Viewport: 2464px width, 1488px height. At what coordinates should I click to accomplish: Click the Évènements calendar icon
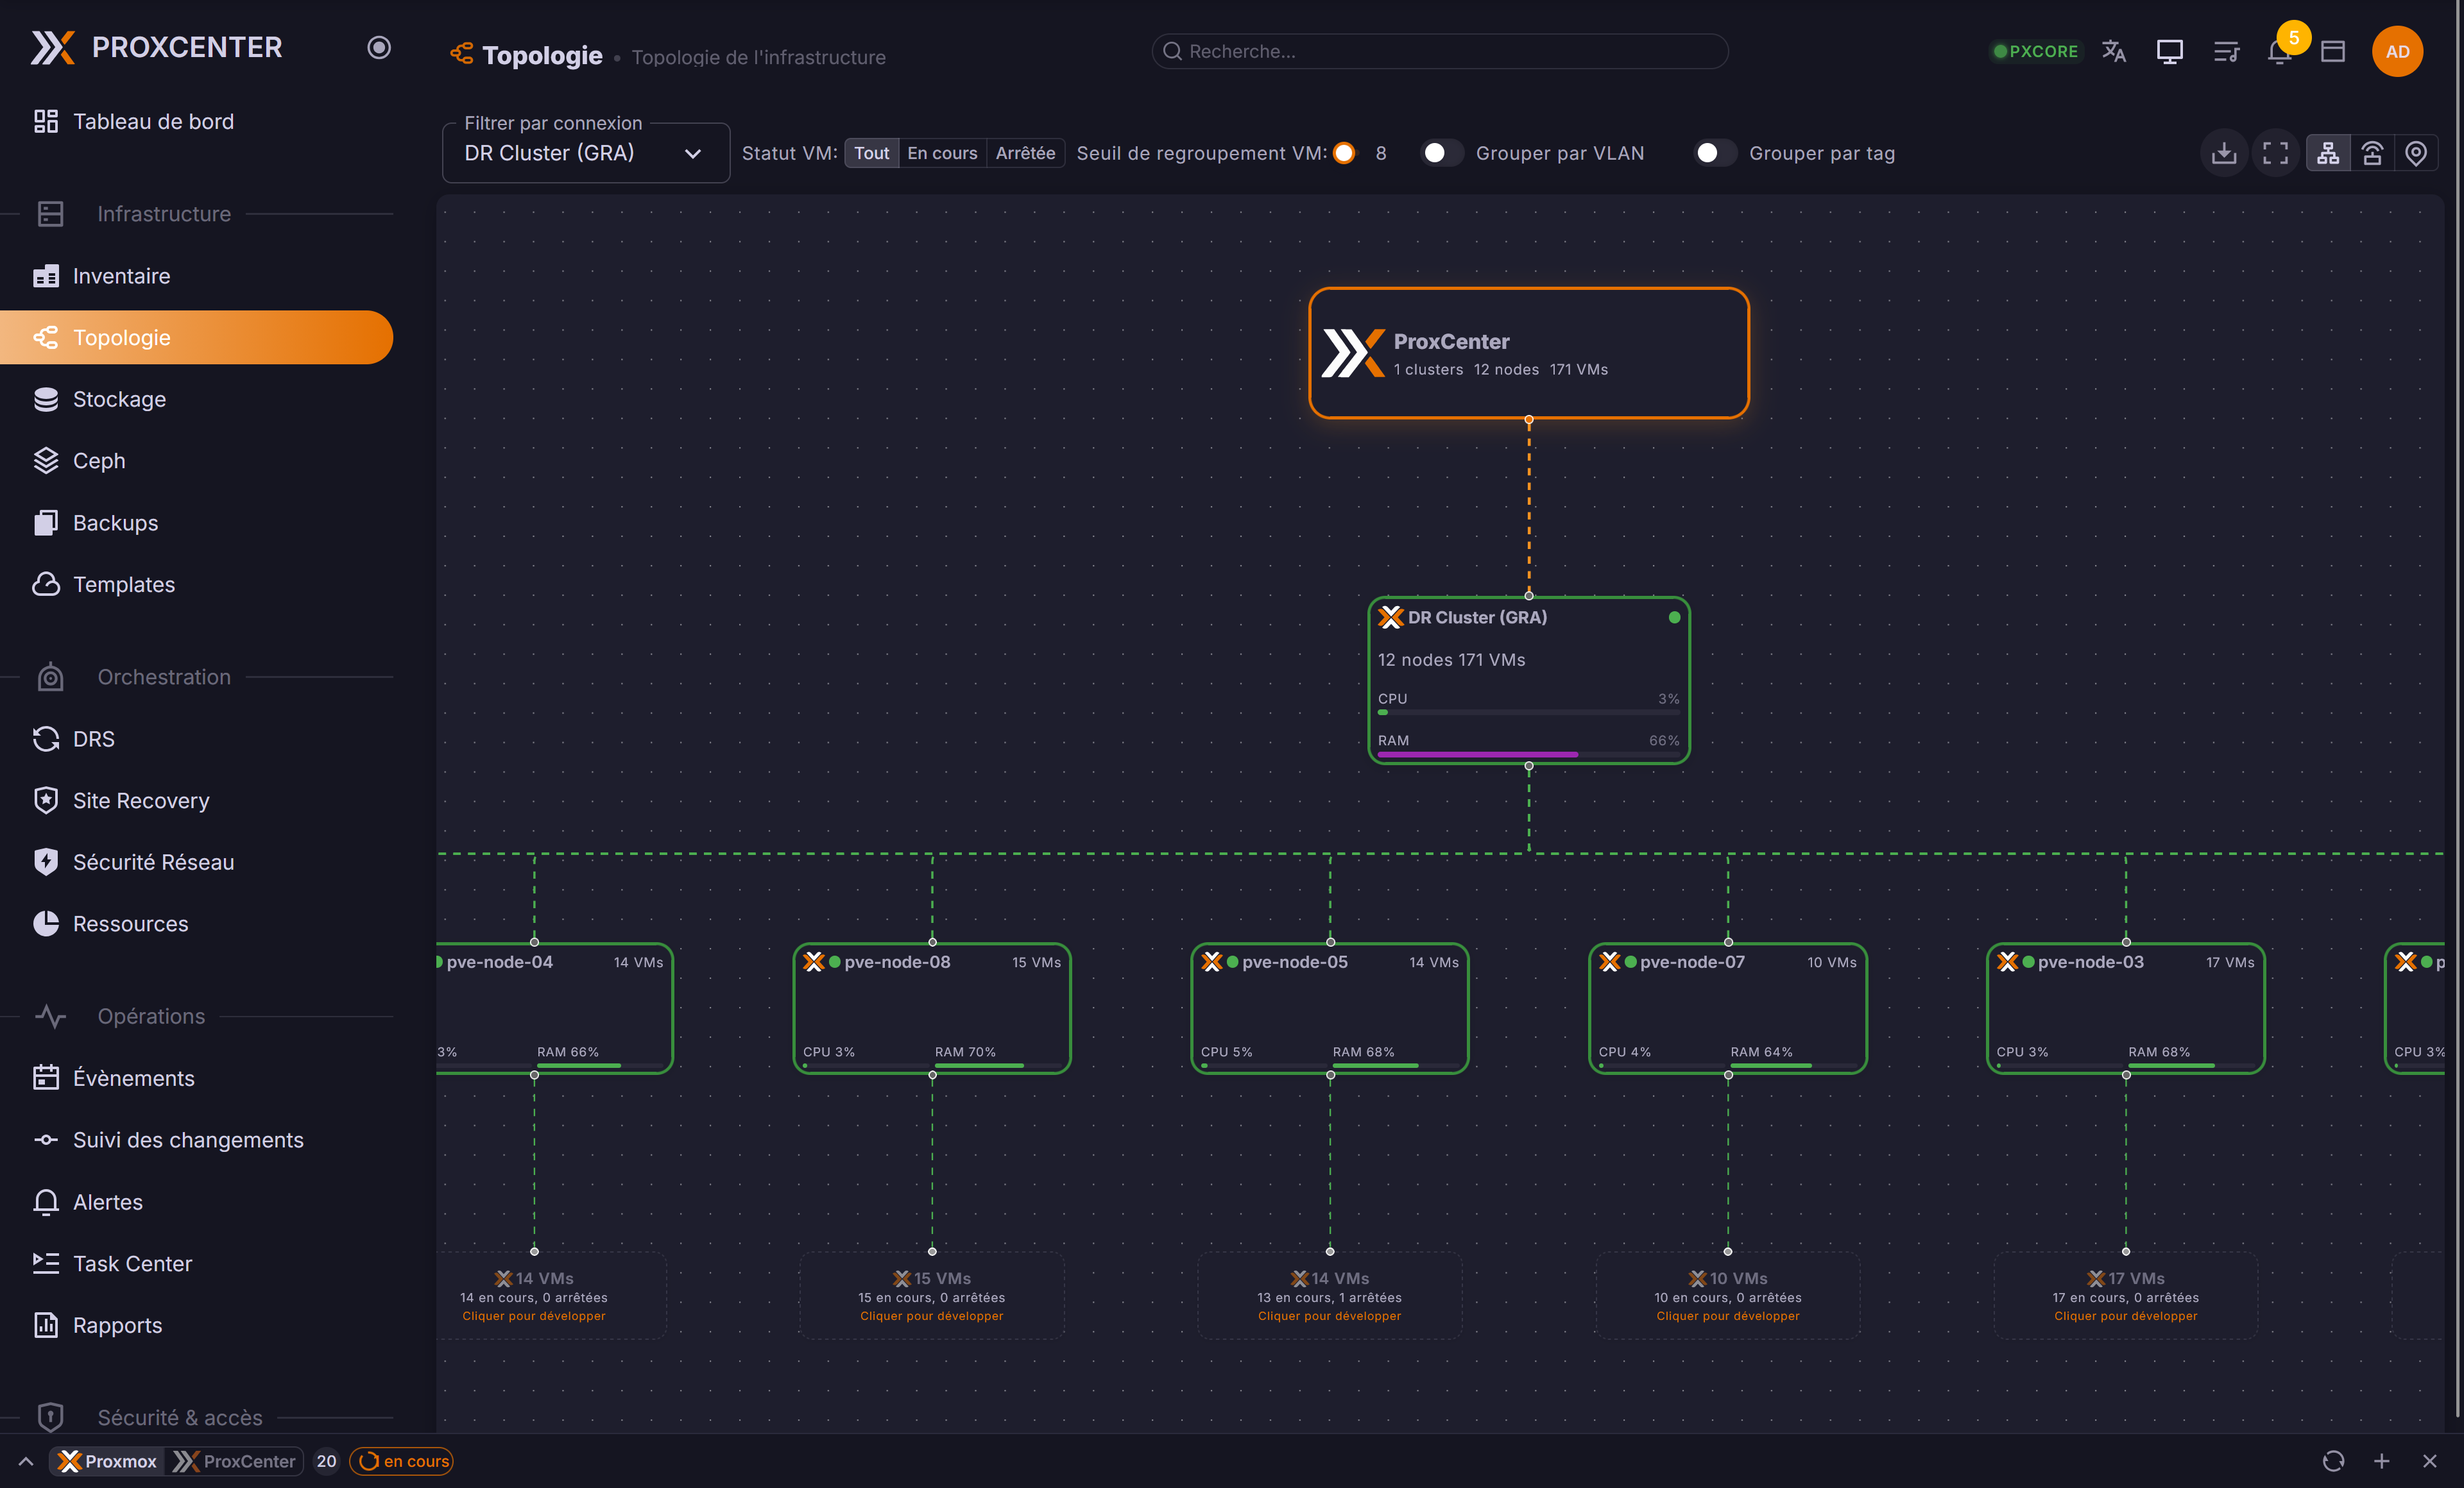pos(46,1078)
